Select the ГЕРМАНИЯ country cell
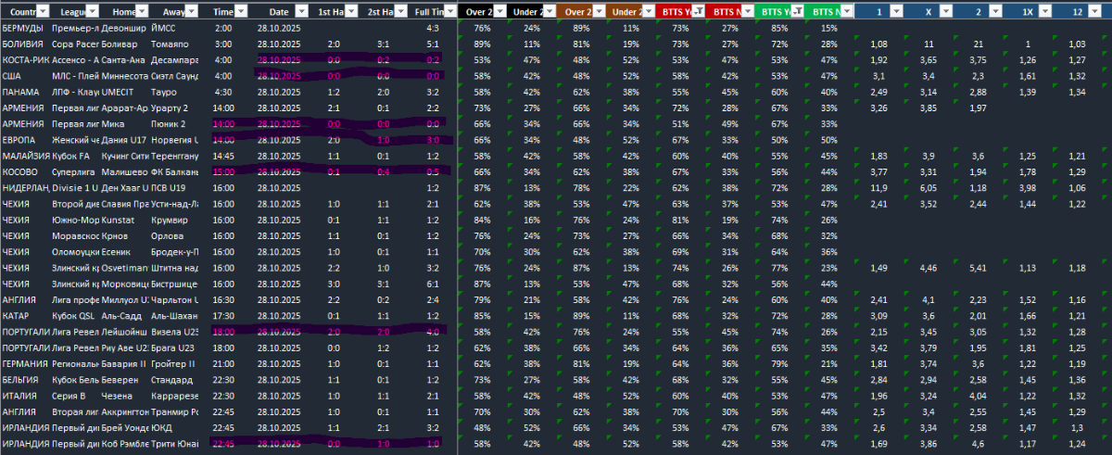 point(24,363)
